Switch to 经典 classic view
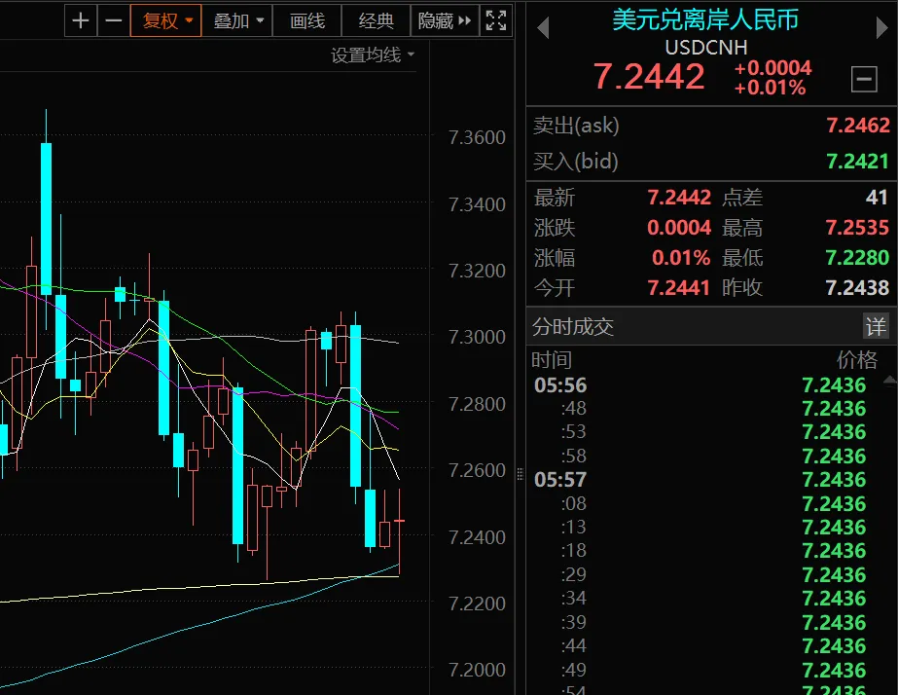898x695 pixels. pos(376,20)
